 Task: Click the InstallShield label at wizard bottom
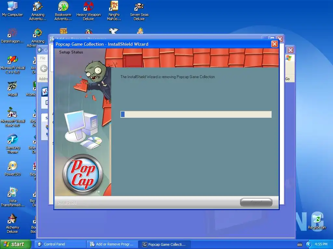tap(67, 203)
